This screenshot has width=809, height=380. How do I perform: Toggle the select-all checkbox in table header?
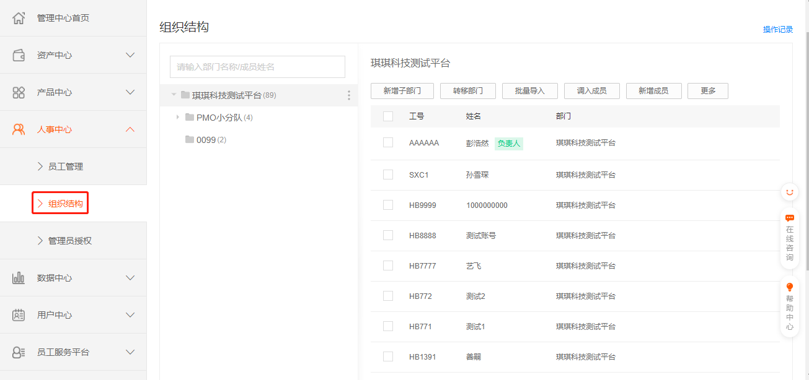coord(388,116)
